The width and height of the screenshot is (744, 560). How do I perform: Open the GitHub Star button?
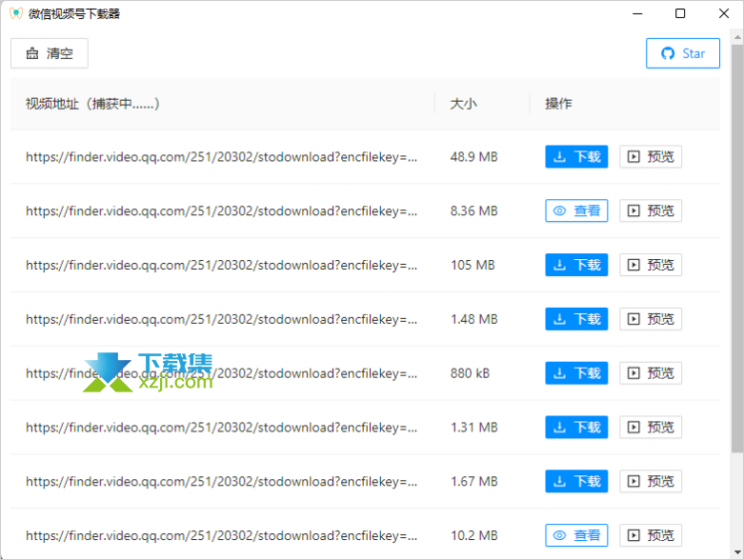click(x=683, y=53)
